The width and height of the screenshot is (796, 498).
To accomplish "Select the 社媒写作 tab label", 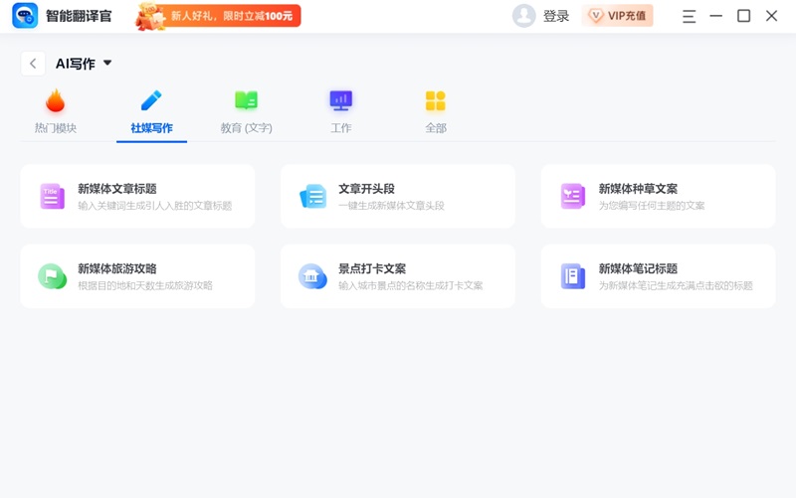I will click(151, 128).
